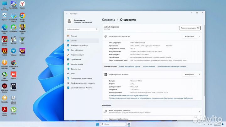
Task: Open the green µTorrent desktop shortcut
Action: tap(13, 111)
